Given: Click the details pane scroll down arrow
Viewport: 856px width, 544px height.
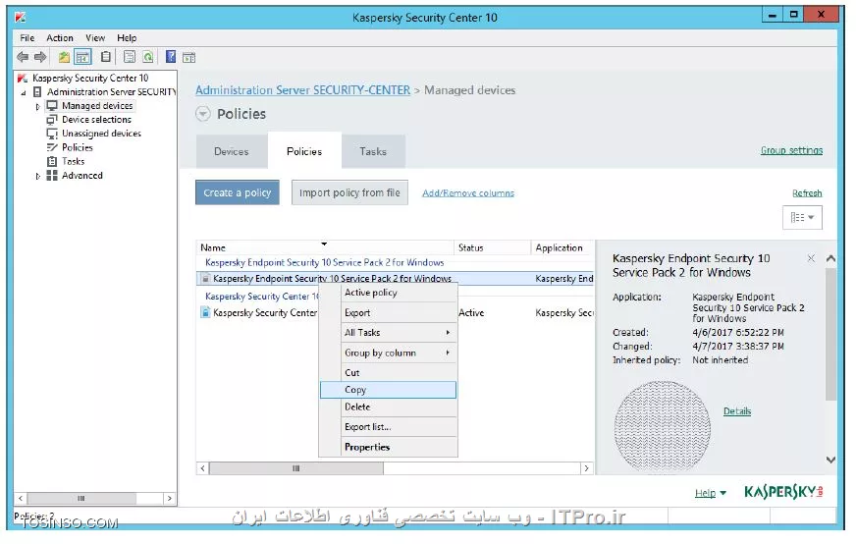Looking at the screenshot, I should (830, 460).
